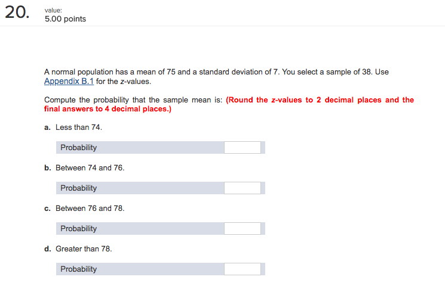
Task: Click the probability input for Greater than 78
Action: coord(243,269)
